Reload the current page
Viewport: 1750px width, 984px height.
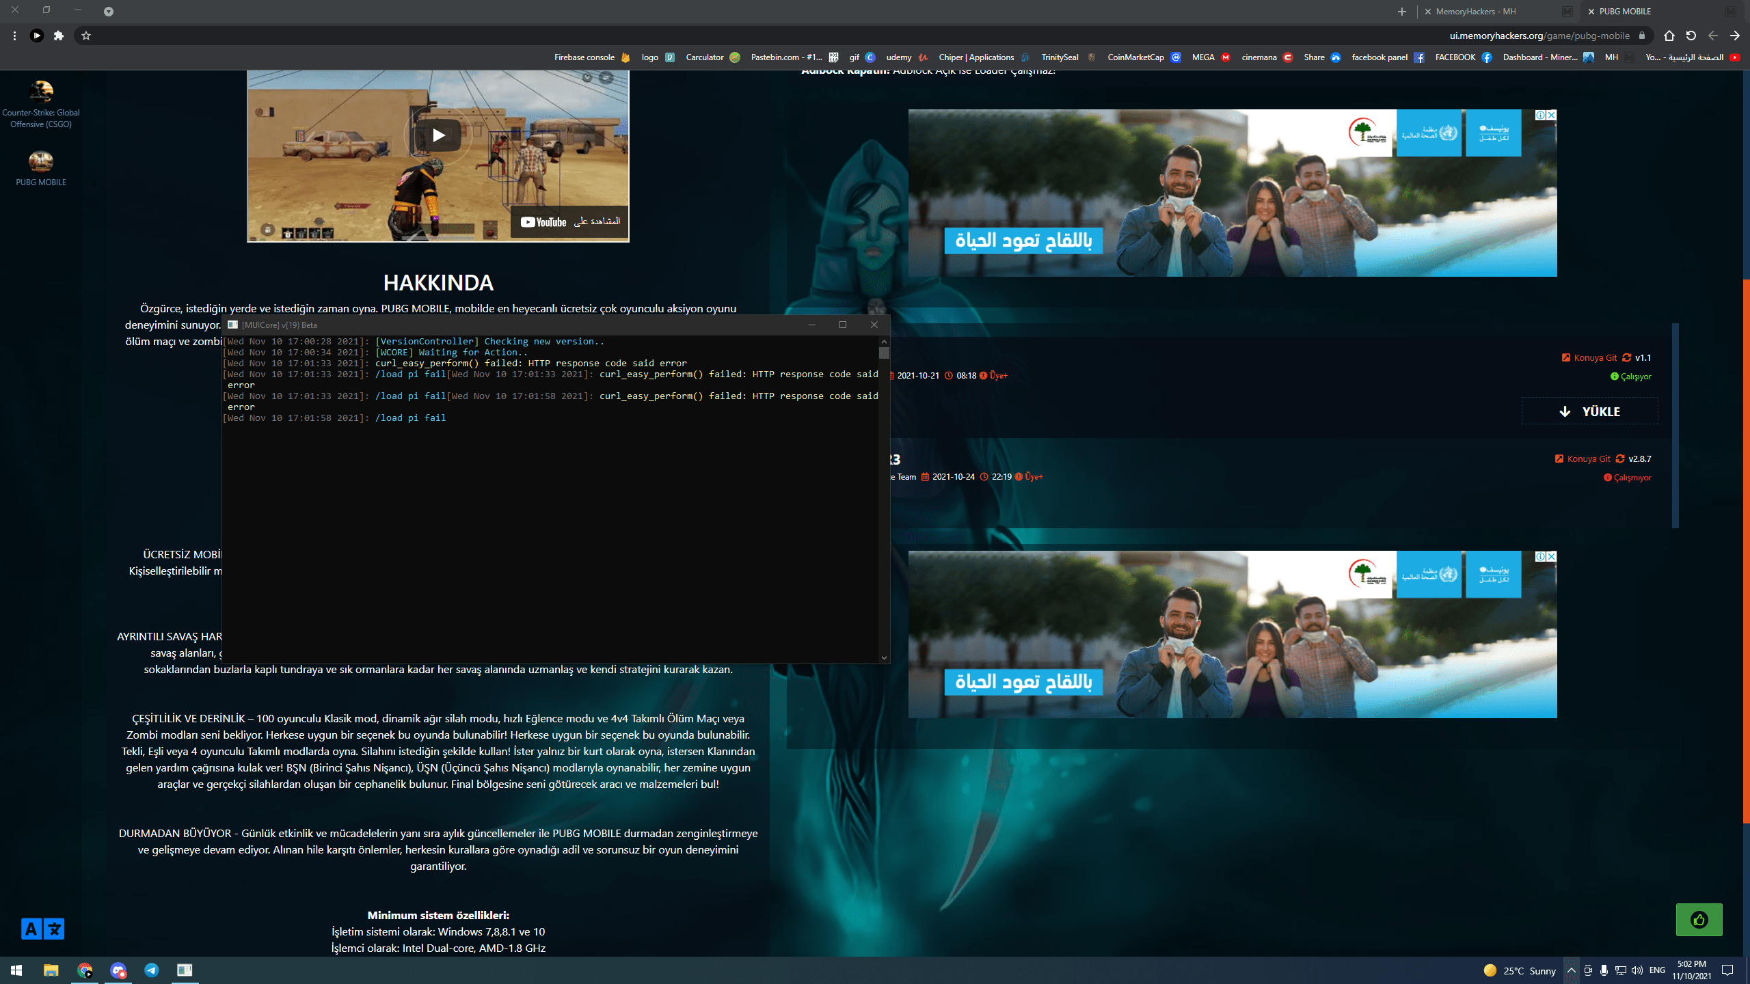tap(1691, 36)
